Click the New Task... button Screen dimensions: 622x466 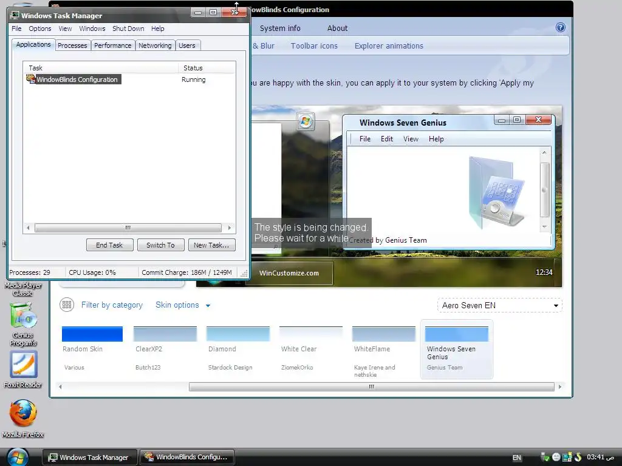point(211,245)
